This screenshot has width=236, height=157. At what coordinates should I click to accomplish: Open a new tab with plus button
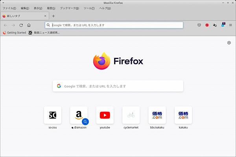tap(53, 16)
